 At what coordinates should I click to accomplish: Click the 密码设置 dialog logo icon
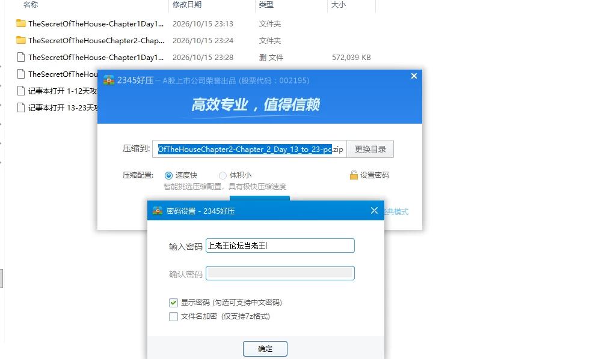[x=158, y=211]
